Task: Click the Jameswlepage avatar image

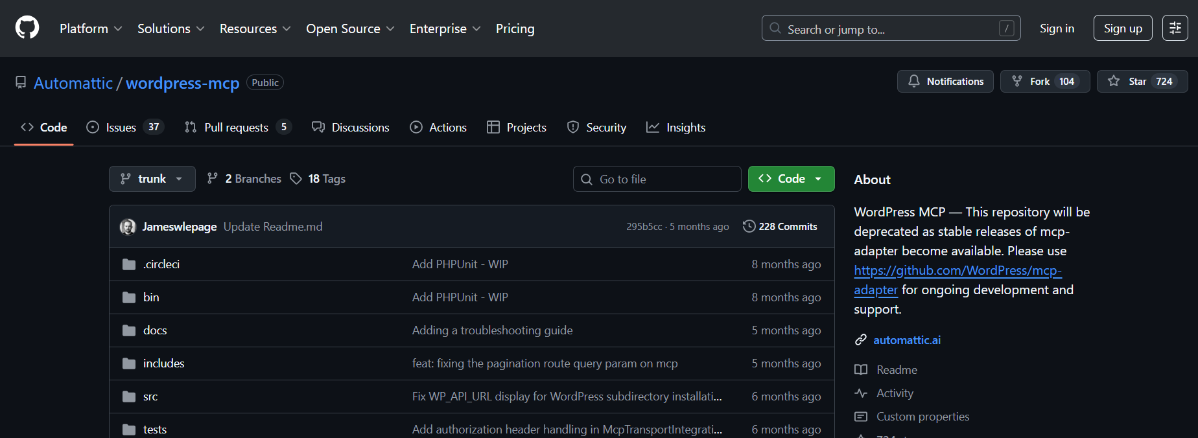Action: 128,227
